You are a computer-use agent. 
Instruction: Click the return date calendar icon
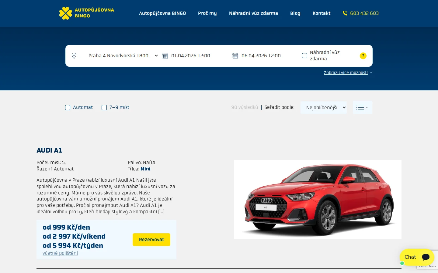235,56
